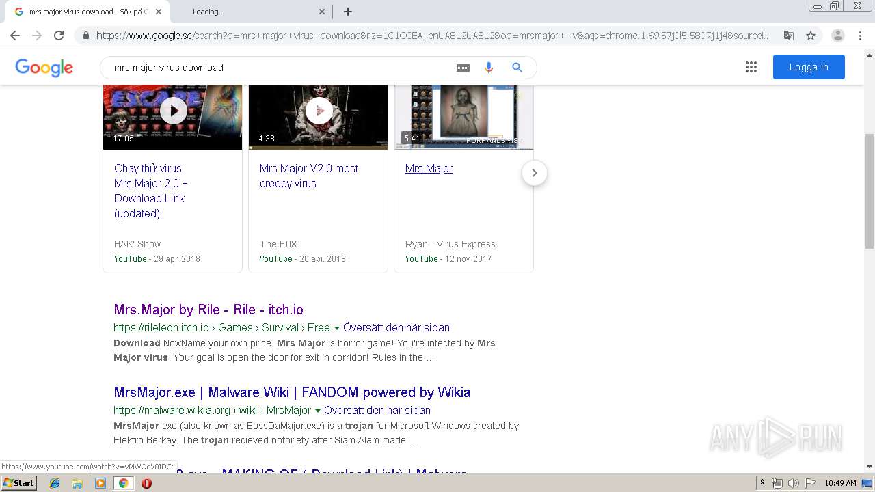
Task: Click the 10:49 AM clock
Action: click(840, 483)
